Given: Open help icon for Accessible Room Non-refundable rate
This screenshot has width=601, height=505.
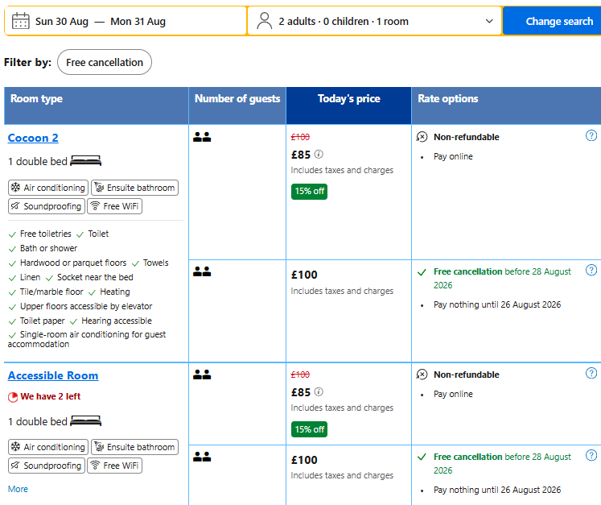Looking at the screenshot, I should [591, 373].
